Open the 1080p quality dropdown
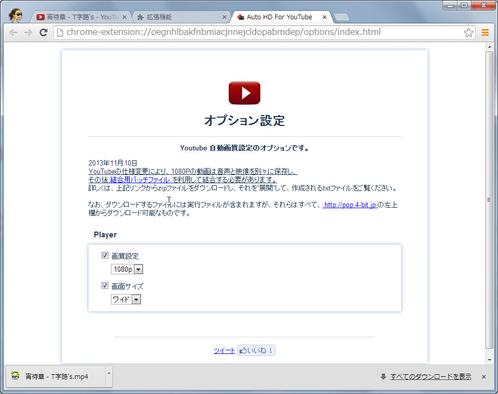The height and width of the screenshot is (394, 498). point(127,269)
